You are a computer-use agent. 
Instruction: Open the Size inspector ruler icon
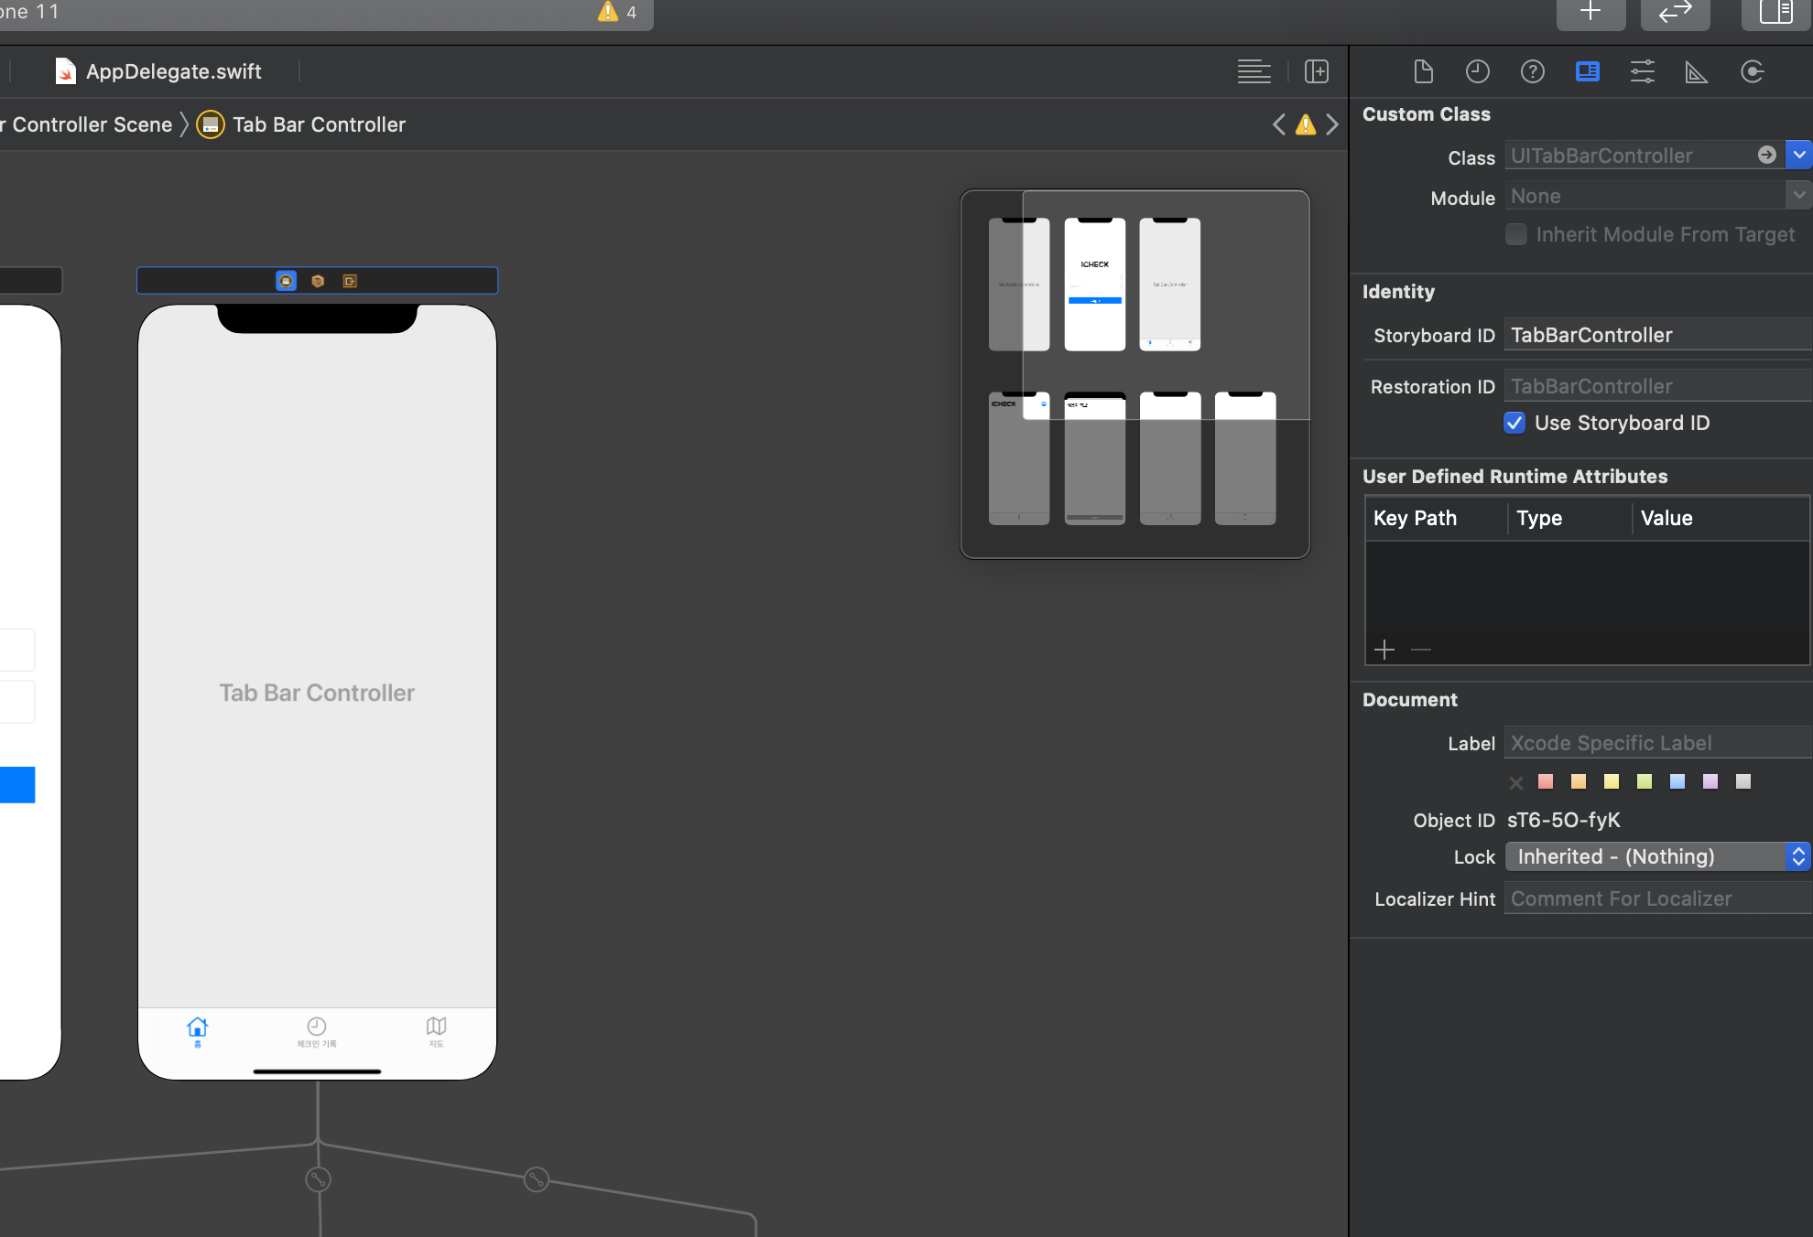1696,71
